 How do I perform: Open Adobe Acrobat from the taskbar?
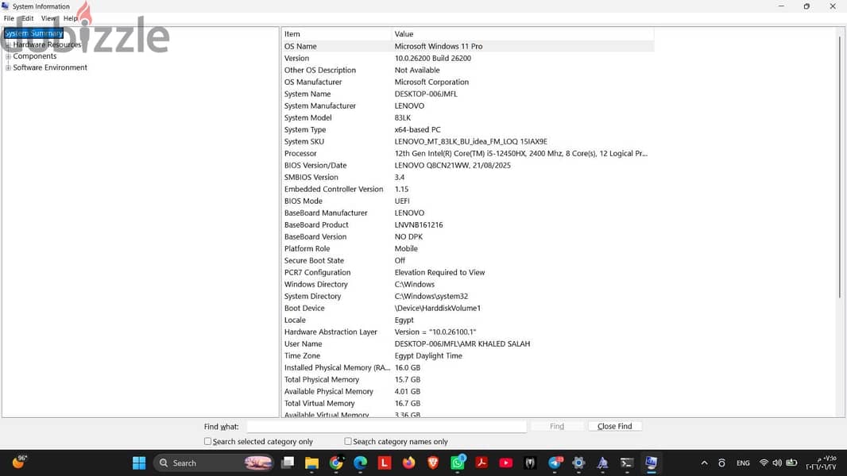pos(482,463)
